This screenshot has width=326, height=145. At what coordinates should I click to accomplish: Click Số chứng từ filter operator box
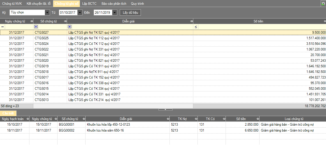pos(36,27)
